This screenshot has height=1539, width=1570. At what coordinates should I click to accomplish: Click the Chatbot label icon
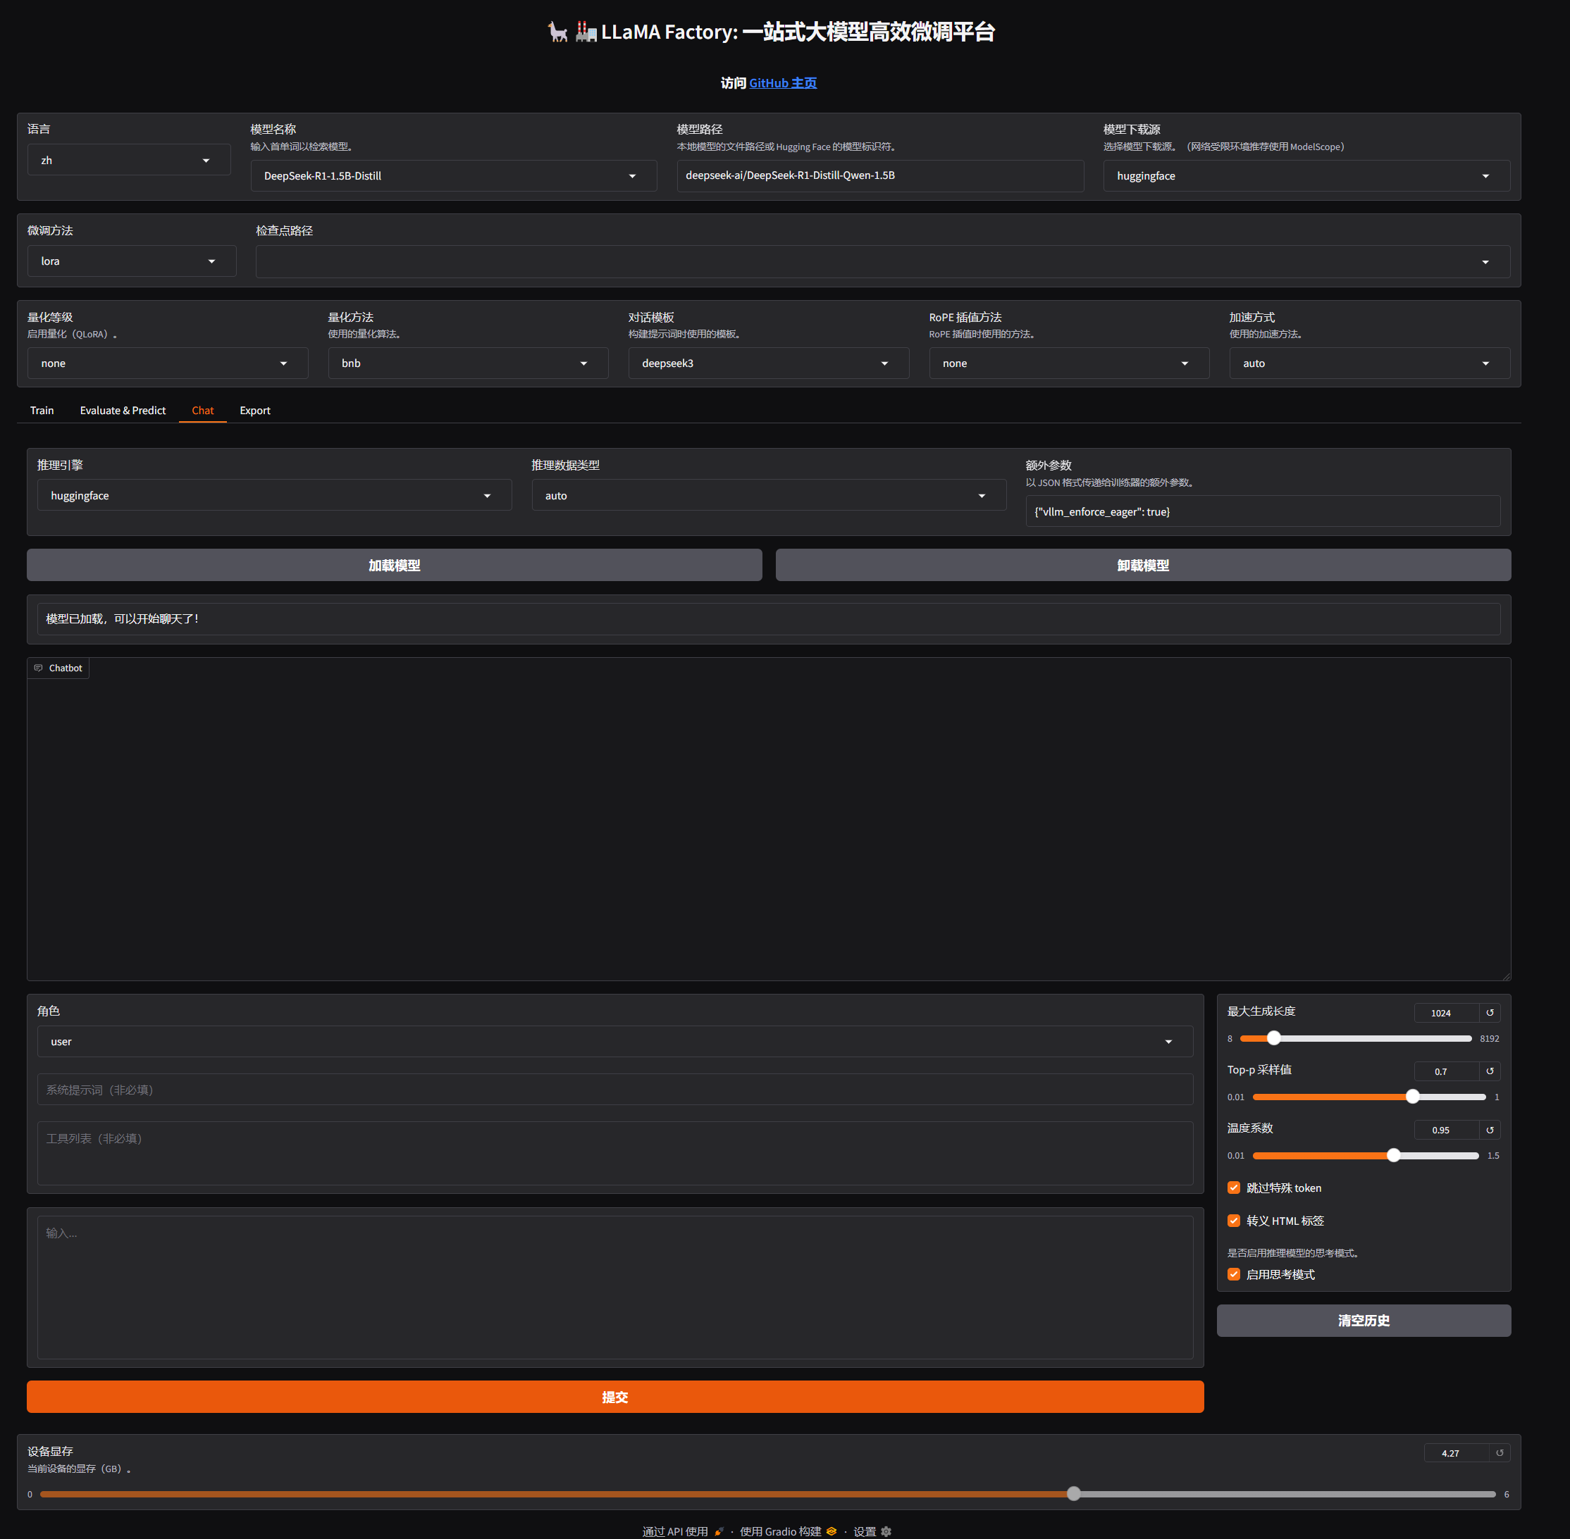tap(38, 668)
